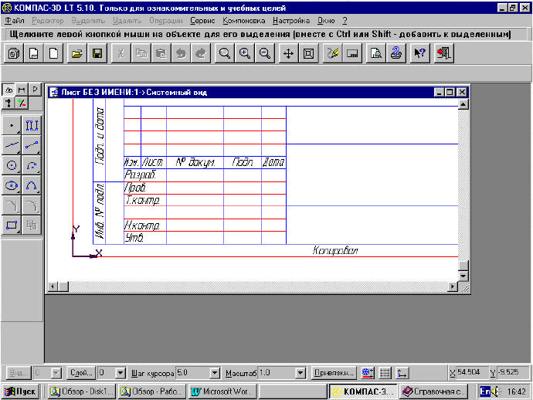Select the auxiliary line tool

[12, 145]
